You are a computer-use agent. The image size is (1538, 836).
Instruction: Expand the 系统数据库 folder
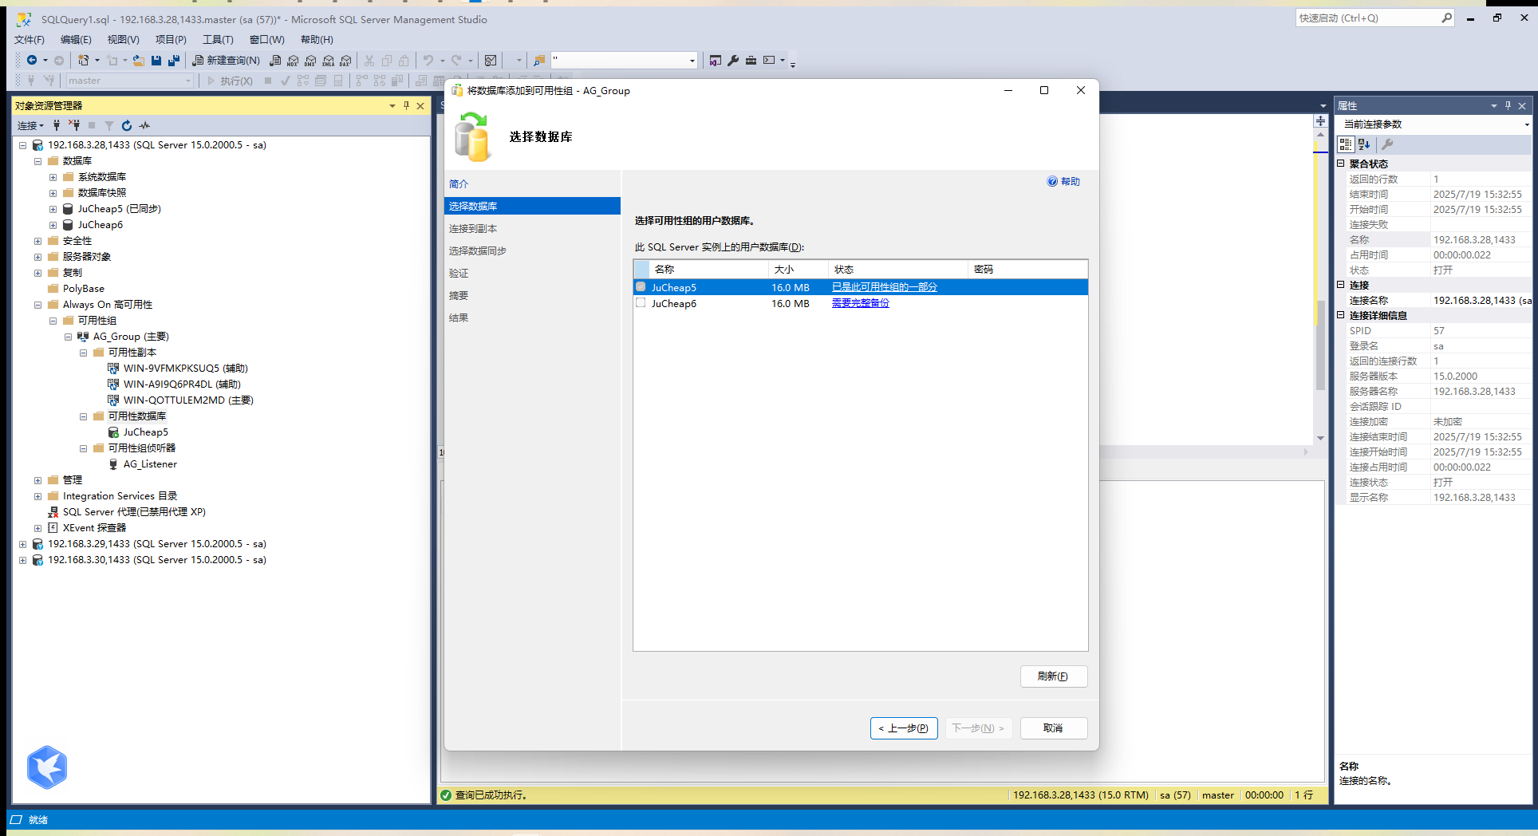[53, 177]
